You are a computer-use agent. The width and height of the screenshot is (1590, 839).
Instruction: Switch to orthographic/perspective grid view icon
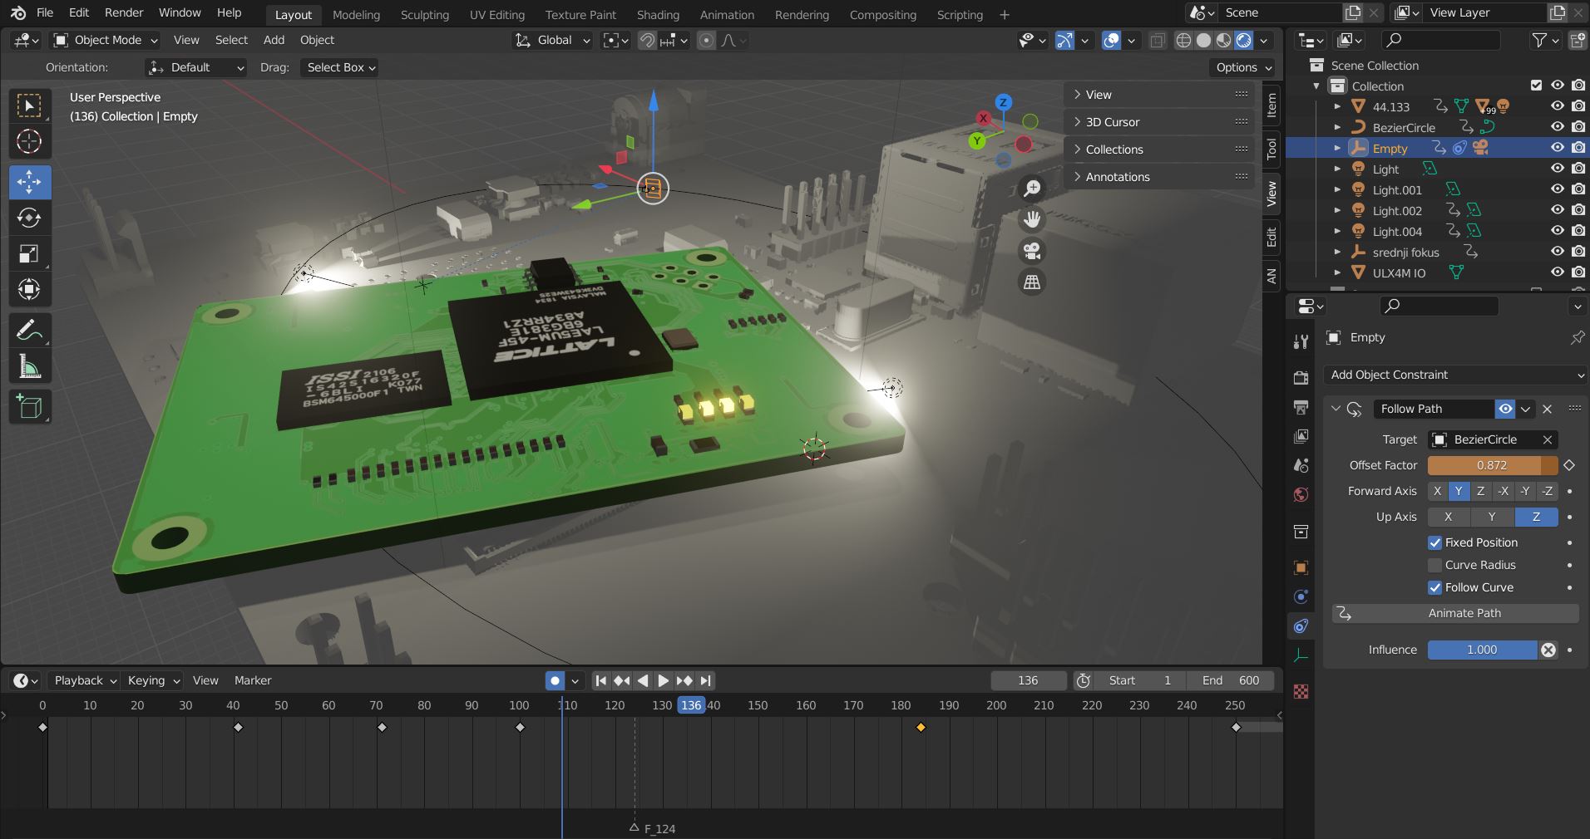tap(1032, 282)
